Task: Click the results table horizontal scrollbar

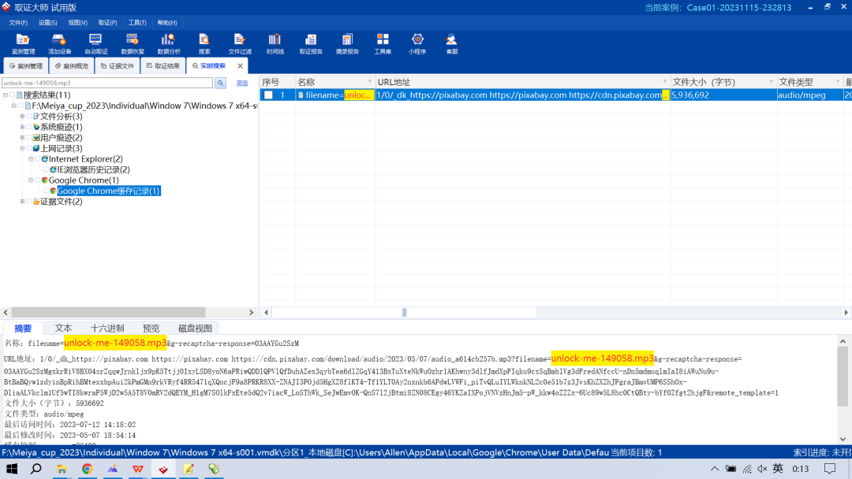Action: (x=404, y=313)
